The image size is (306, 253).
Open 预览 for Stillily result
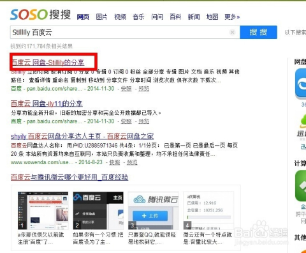click(x=144, y=89)
